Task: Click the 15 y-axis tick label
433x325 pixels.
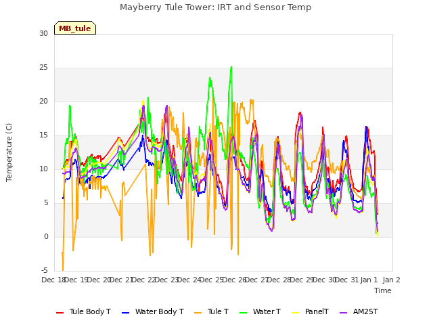Action: click(x=43, y=135)
